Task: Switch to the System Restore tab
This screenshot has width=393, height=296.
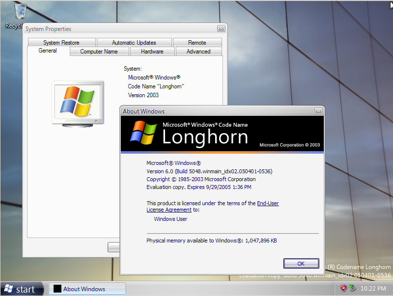Action: [61, 42]
